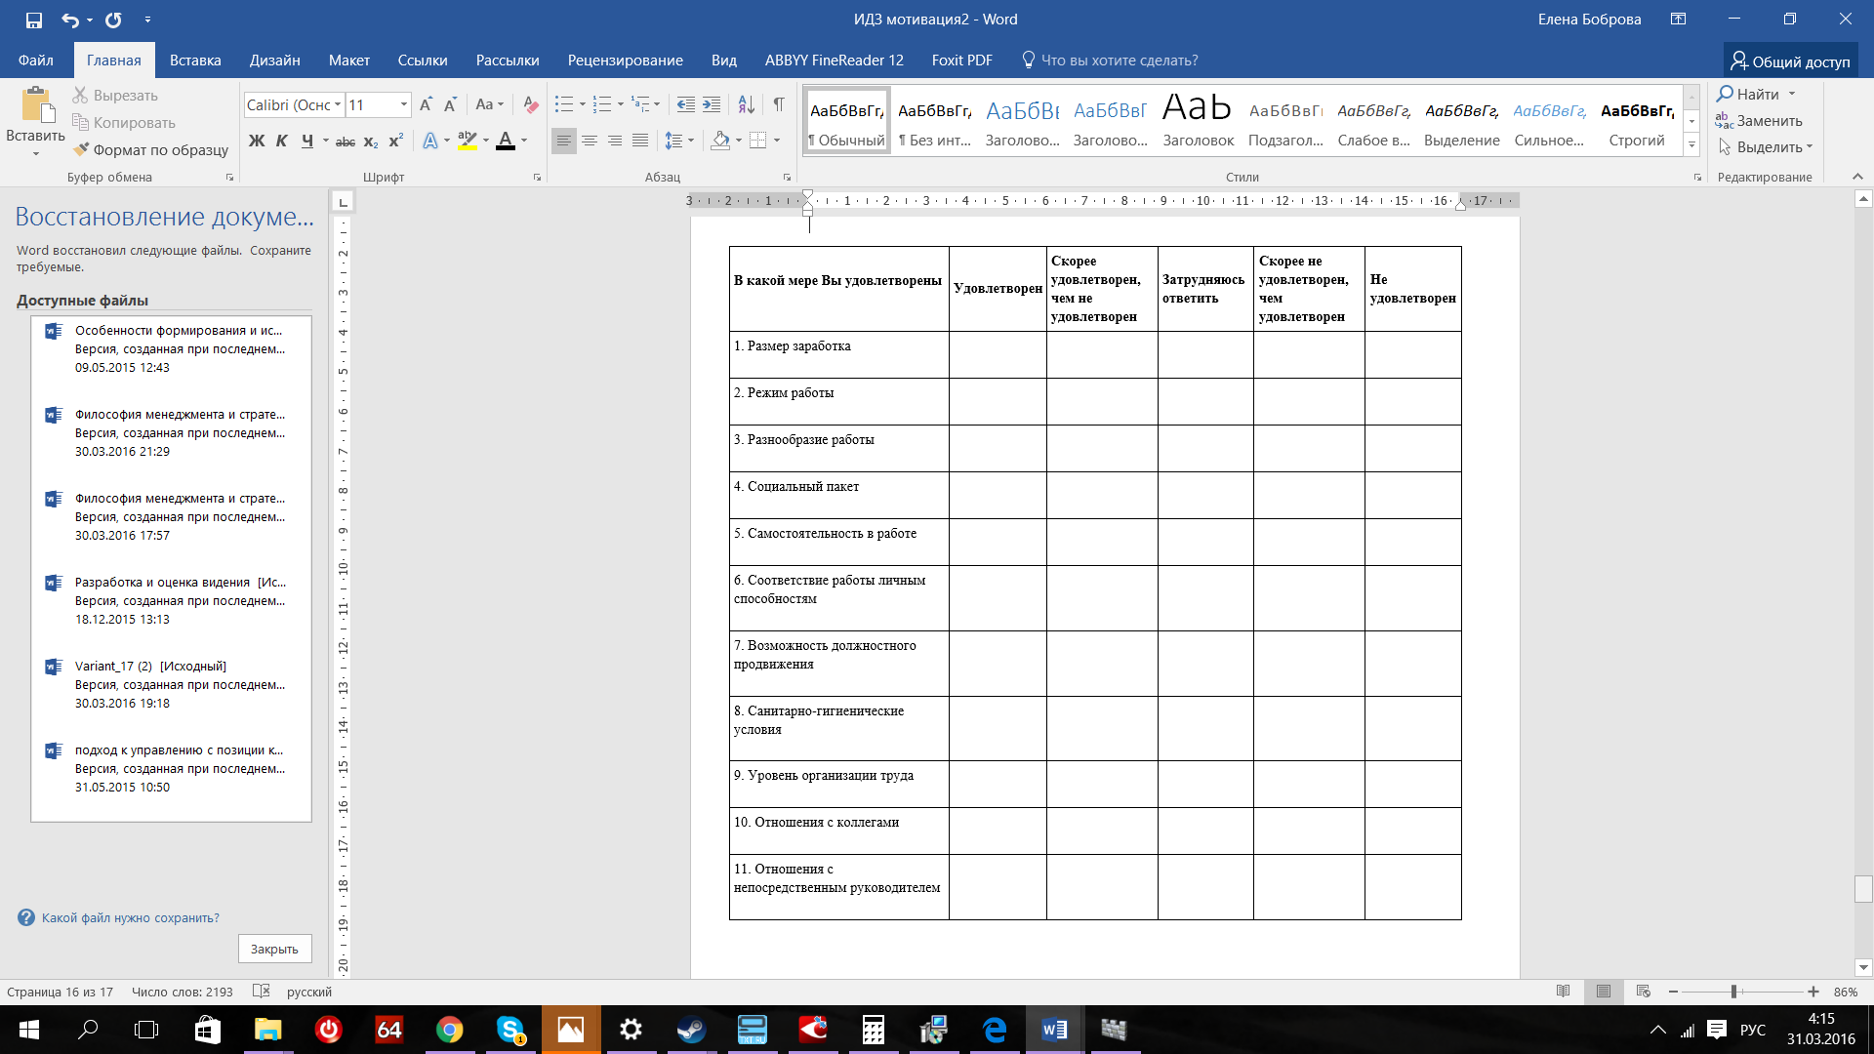Open proofing errors check in status bar
This screenshot has height=1054, width=1874.
tap(261, 992)
